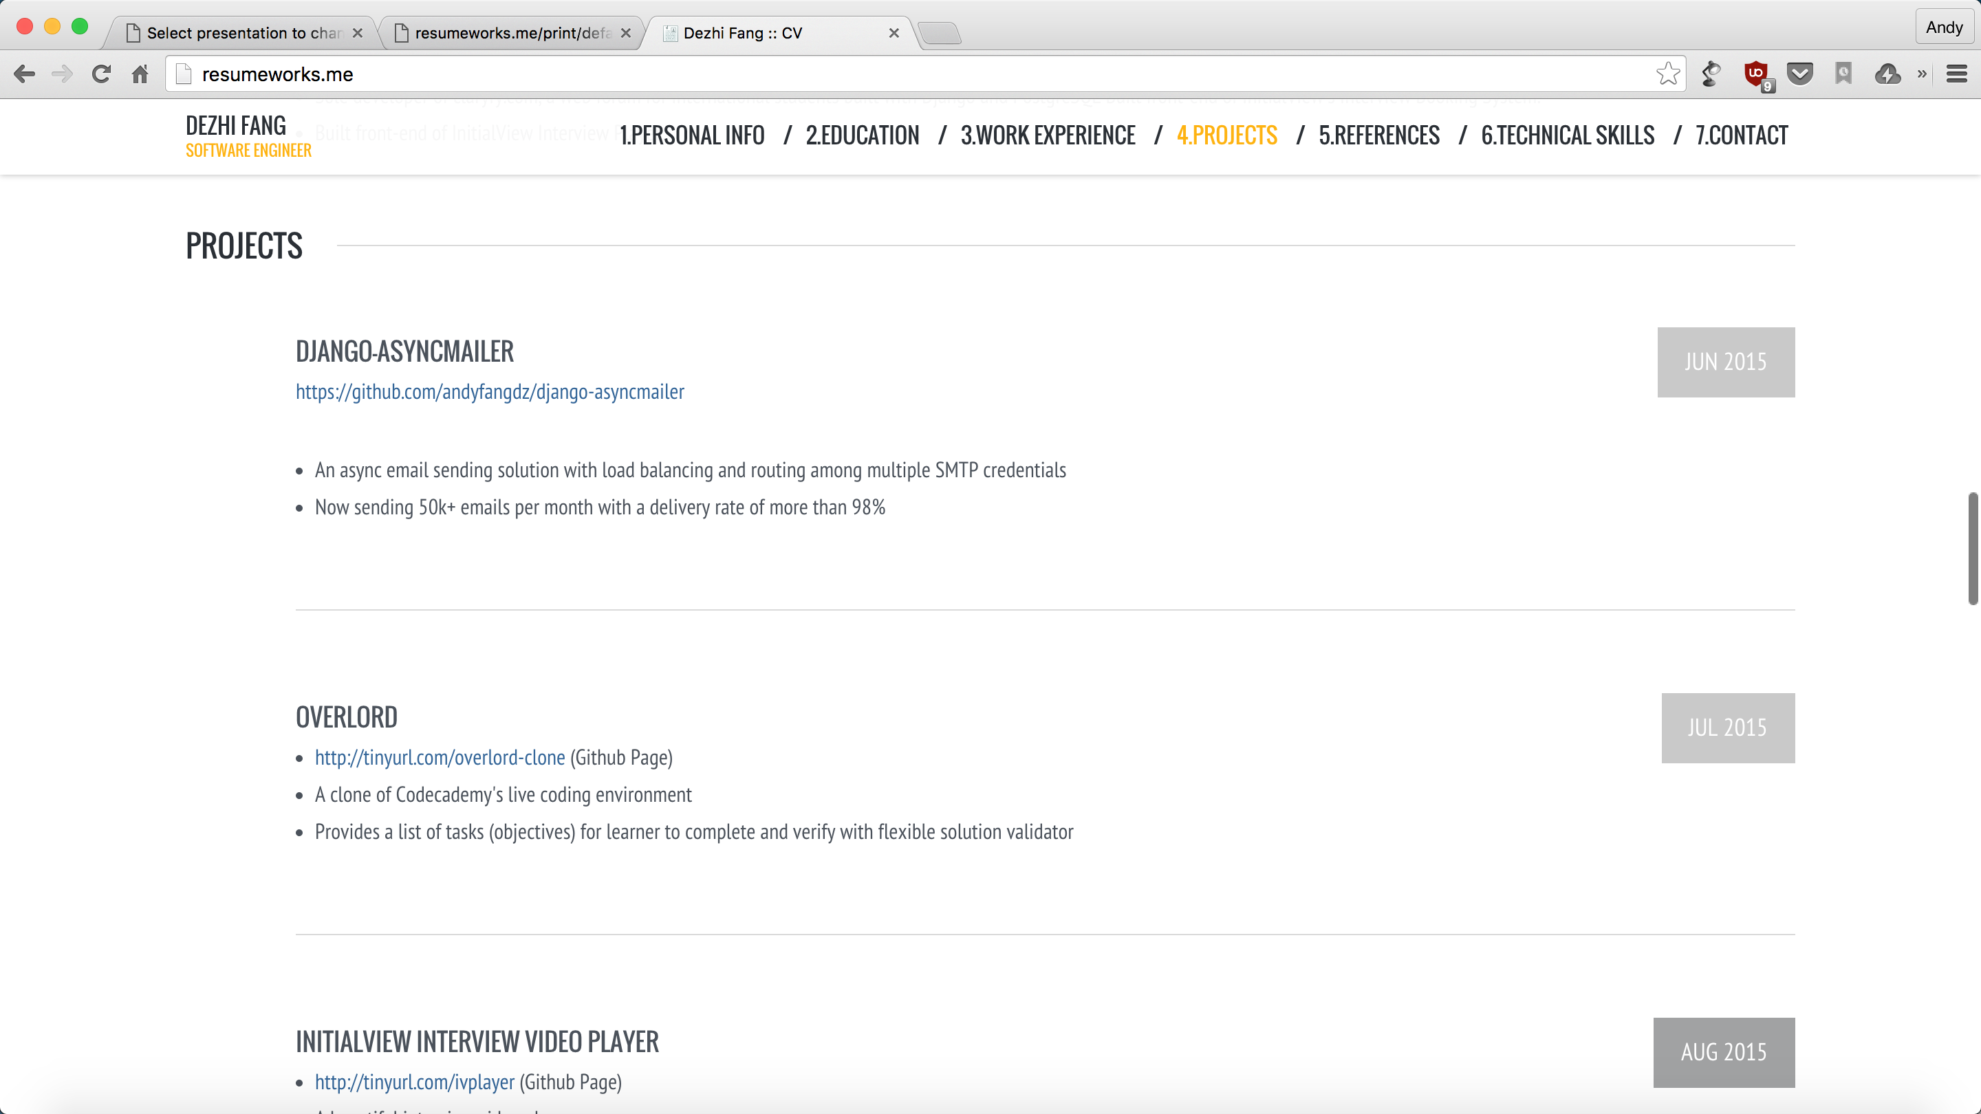This screenshot has width=1981, height=1114.
Task: Bookmark this page with the star
Action: point(1667,74)
